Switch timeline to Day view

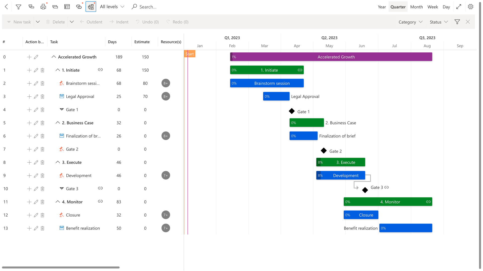click(x=446, y=7)
